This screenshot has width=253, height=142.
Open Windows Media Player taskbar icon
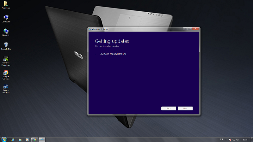pyautogui.click(x=27, y=139)
